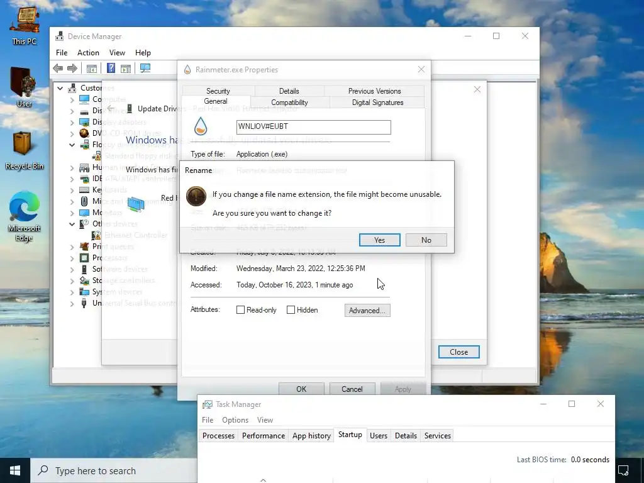Open Microsoft Edge desktop shortcut
644x483 pixels.
(x=24, y=216)
